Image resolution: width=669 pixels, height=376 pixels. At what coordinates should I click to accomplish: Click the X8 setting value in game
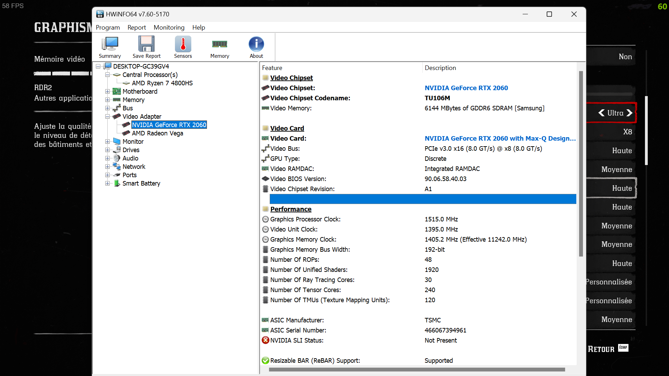[x=628, y=132]
